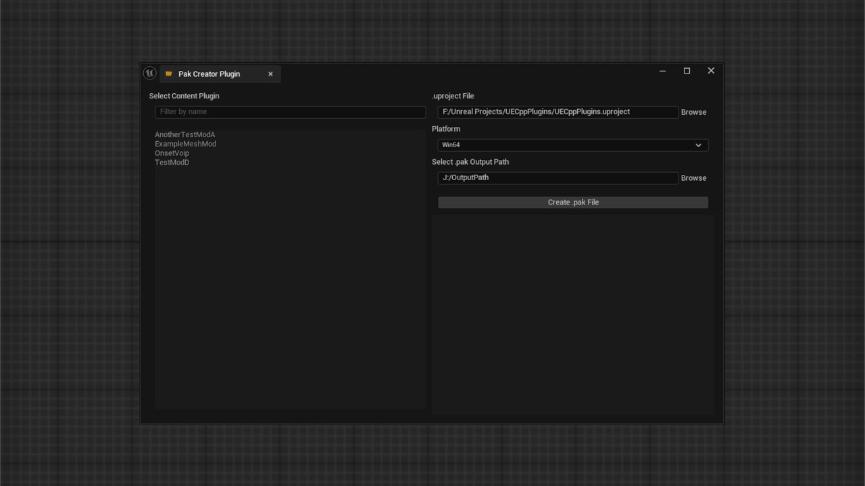The image size is (865, 486).
Task: Browse for the .pak output path
Action: [x=693, y=178]
